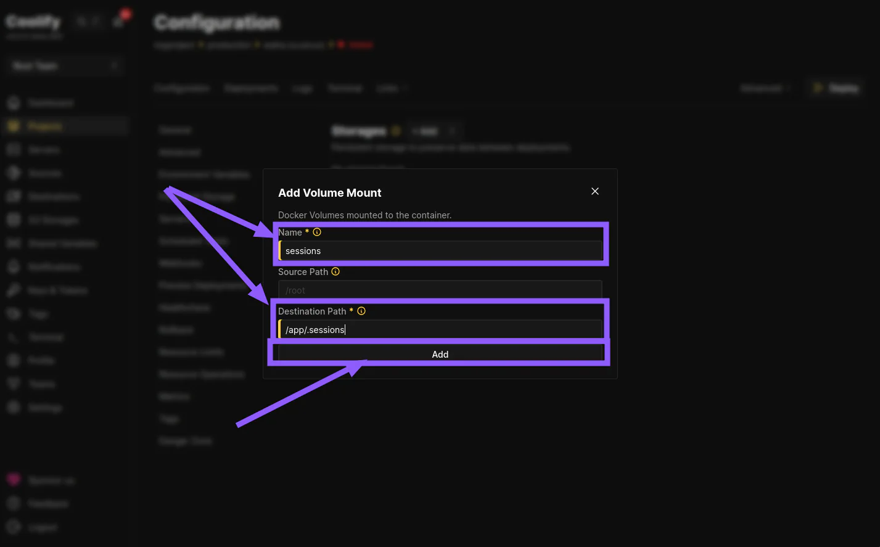
Task: Select the Projects sidebar icon
Action: pos(14,126)
